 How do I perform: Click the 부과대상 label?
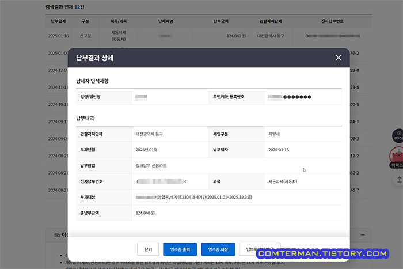click(88, 197)
